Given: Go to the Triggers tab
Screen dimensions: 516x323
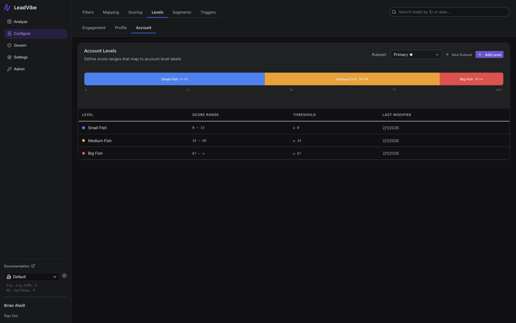Looking at the screenshot, I should coord(208,12).
